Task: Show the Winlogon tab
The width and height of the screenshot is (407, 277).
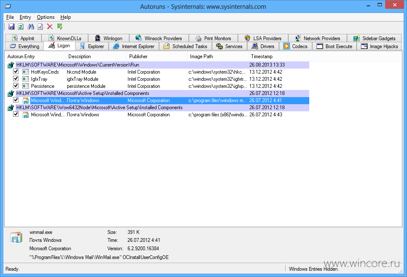Action: [109, 38]
